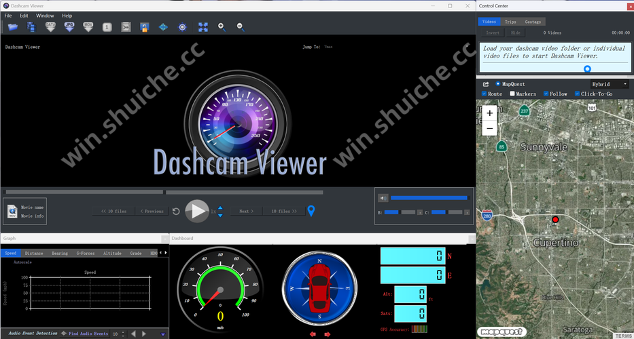Click the cyan diamond flip toolbar icon
The height and width of the screenshot is (339, 634).
tap(163, 27)
